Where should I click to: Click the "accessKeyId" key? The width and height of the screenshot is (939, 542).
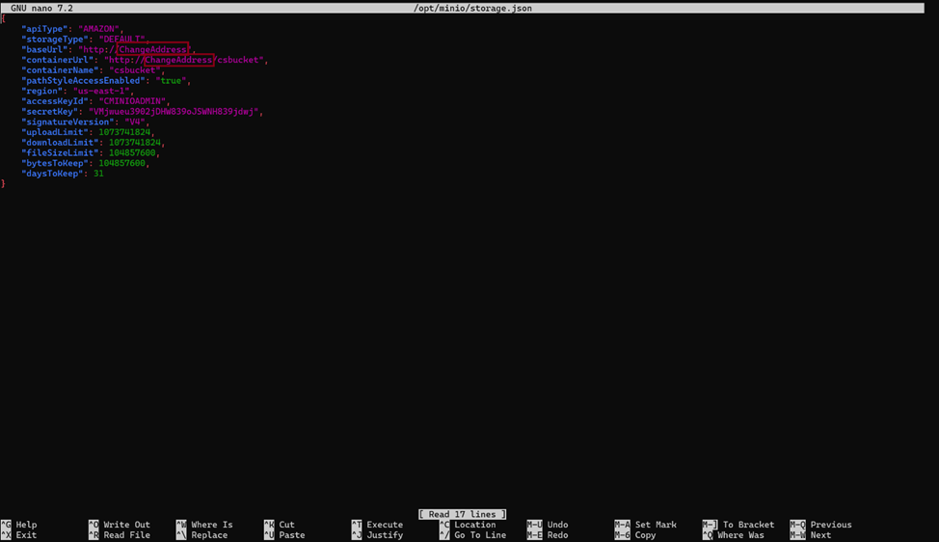[x=55, y=101]
